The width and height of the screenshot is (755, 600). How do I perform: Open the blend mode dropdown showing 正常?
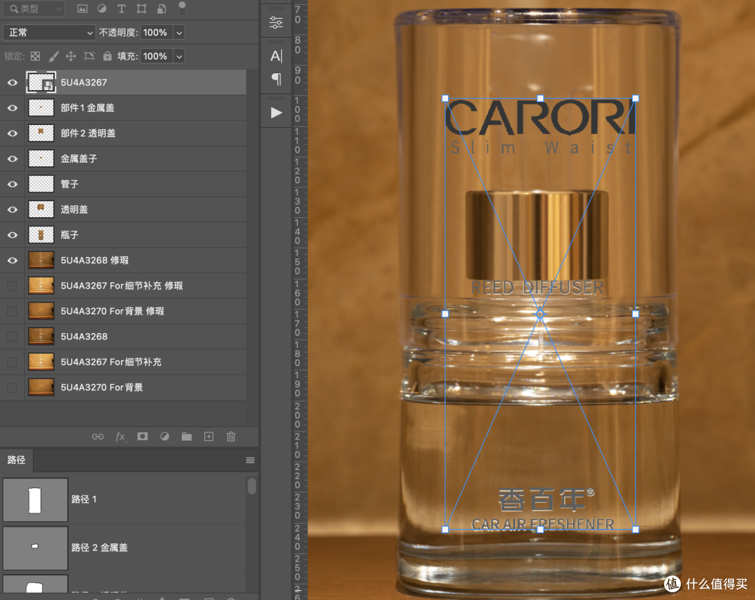click(49, 32)
